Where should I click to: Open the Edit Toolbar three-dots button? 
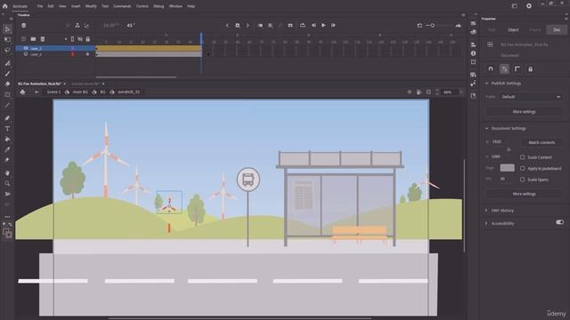pyautogui.click(x=7, y=217)
